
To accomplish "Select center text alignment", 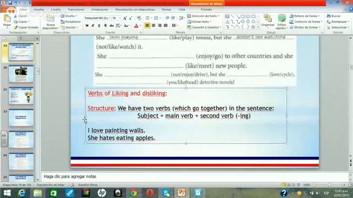I will [x=153, y=26].
